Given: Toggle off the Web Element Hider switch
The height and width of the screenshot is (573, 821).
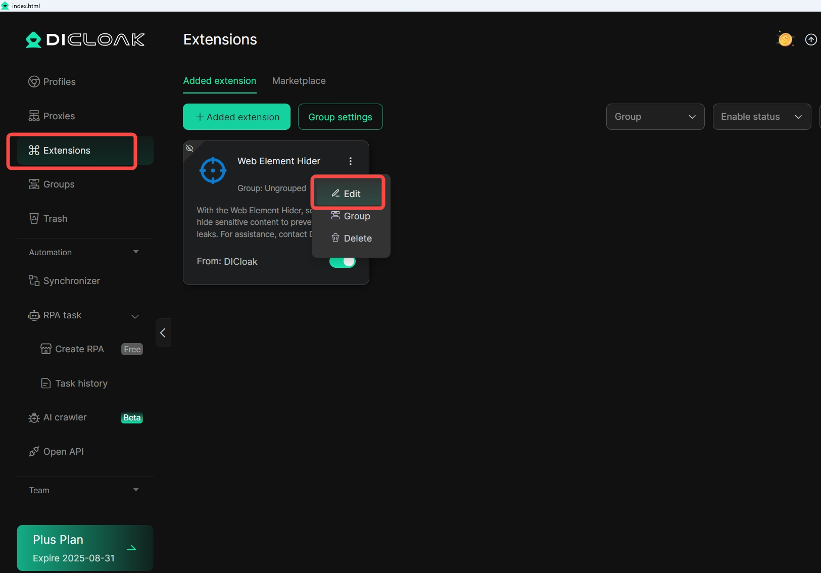Looking at the screenshot, I should (x=343, y=262).
